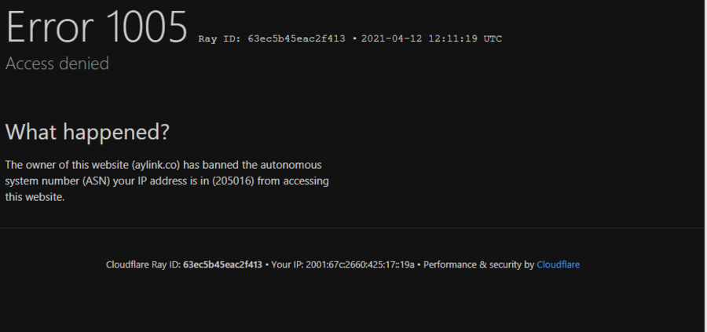This screenshot has height=332, width=707.
Task: Click the vertical scrollbar on the right edge
Action: click(702, 157)
